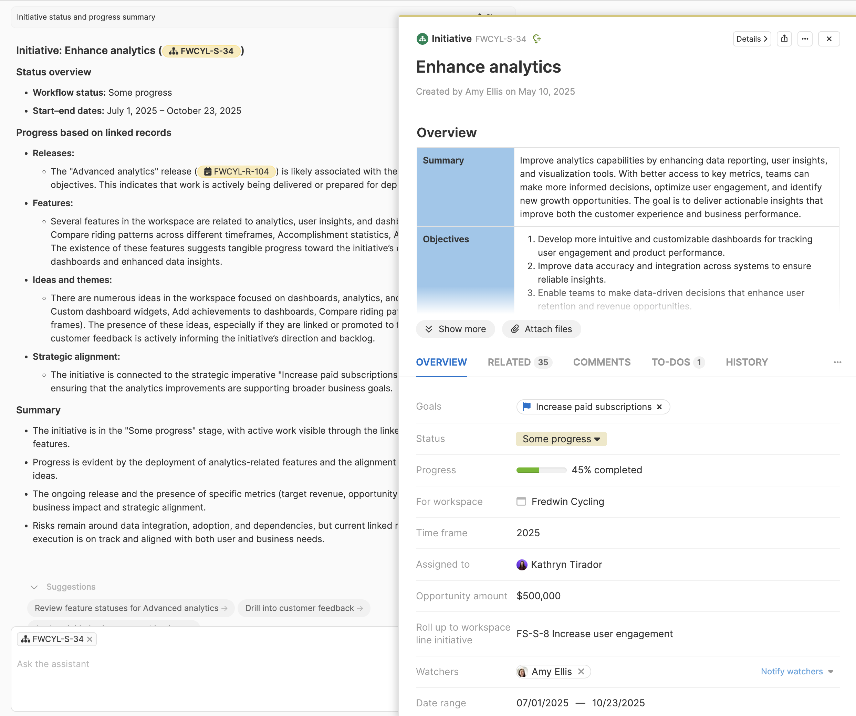
Task: Click the AI lightbulb icon beside FWCYL-S-34
Action: (x=537, y=38)
